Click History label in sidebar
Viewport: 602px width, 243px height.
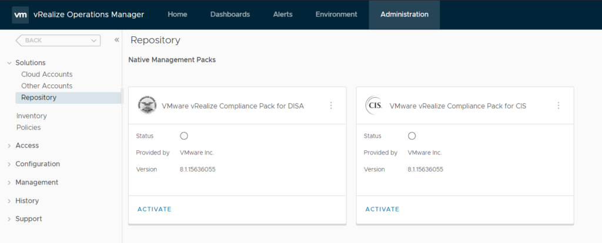coord(27,200)
